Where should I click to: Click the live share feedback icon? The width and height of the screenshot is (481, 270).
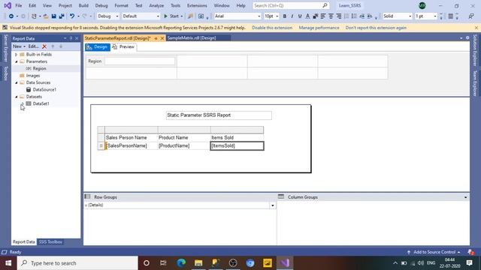pyautogui.click(x=471, y=16)
